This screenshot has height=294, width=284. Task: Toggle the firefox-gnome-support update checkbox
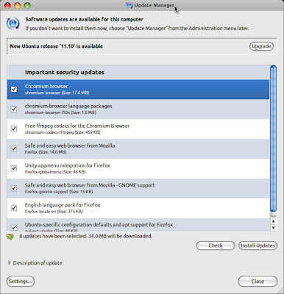pyautogui.click(x=14, y=188)
